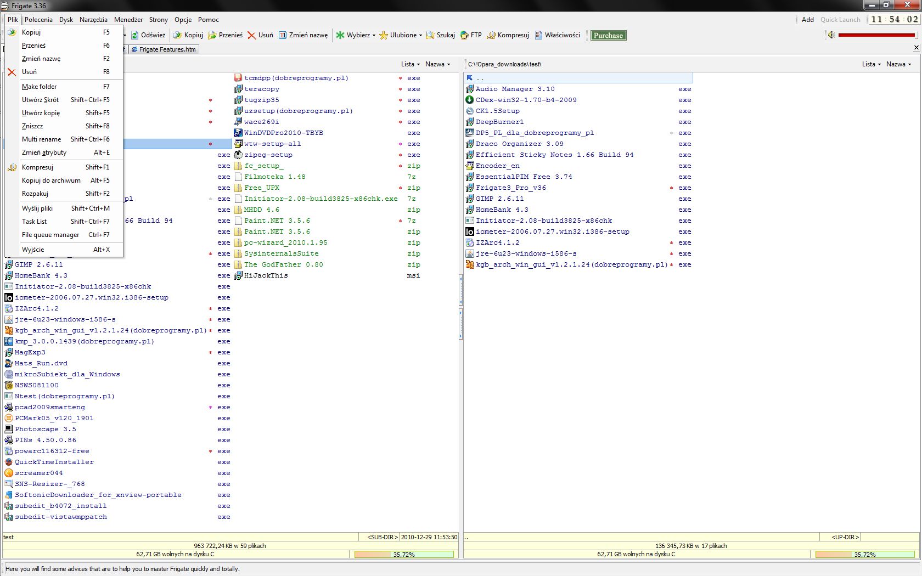Screen dimensions: 922x576
Task: Click the panel splitter handle
Action: point(460,307)
